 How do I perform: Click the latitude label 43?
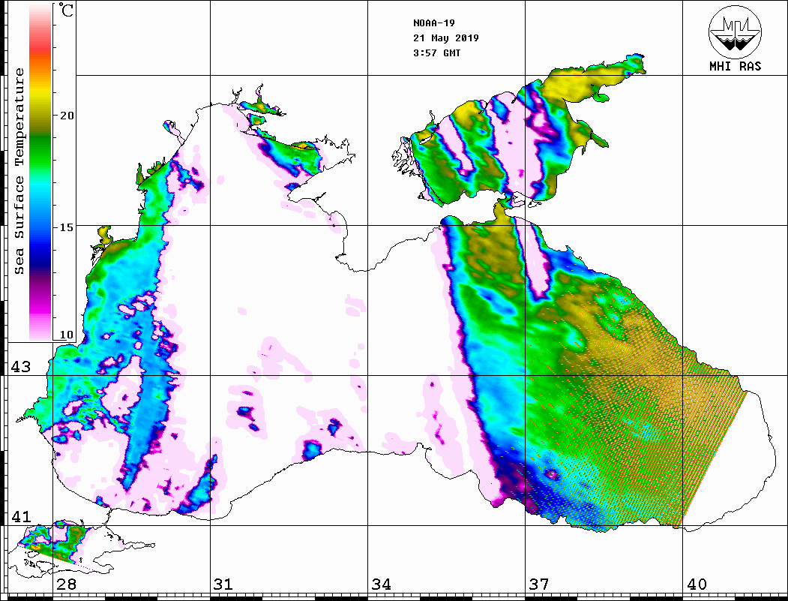[19, 367]
